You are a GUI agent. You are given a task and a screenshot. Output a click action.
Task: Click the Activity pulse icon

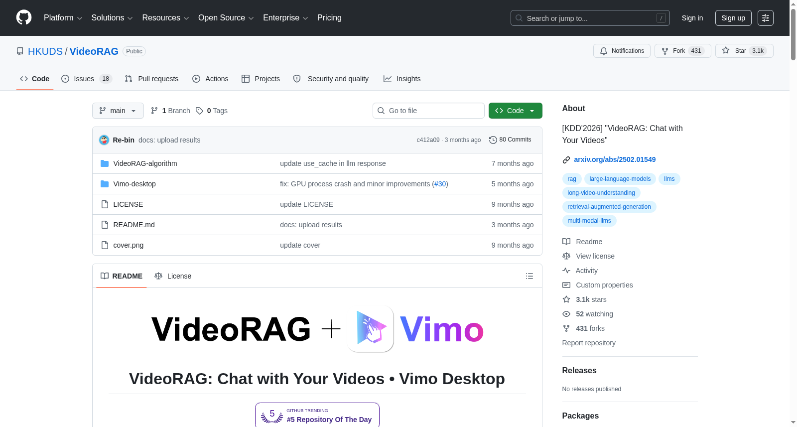[x=566, y=271]
